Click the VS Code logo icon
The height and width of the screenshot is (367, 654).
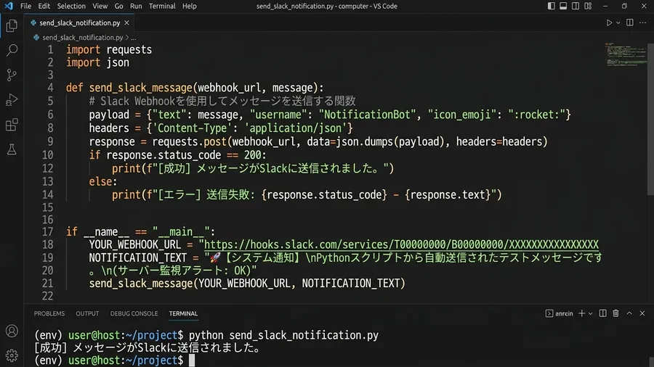[8, 6]
